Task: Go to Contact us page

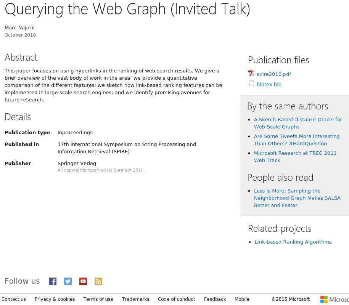Action: [14, 299]
